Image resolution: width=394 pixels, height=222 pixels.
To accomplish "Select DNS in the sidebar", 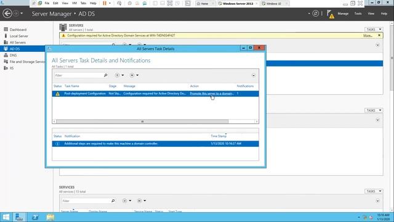I will tap(13, 55).
